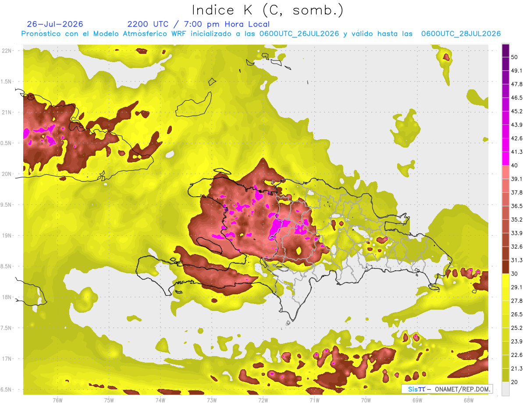Select the "26-Jul-2026" date label

click(x=55, y=24)
